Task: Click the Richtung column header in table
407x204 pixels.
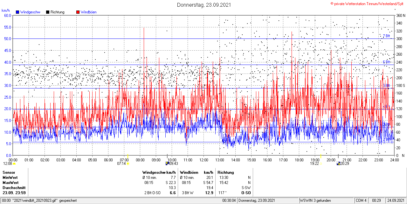Action: 226,172
